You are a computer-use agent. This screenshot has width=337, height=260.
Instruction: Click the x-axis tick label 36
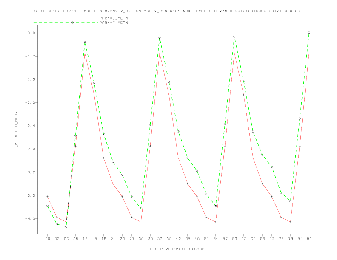tap(160, 239)
